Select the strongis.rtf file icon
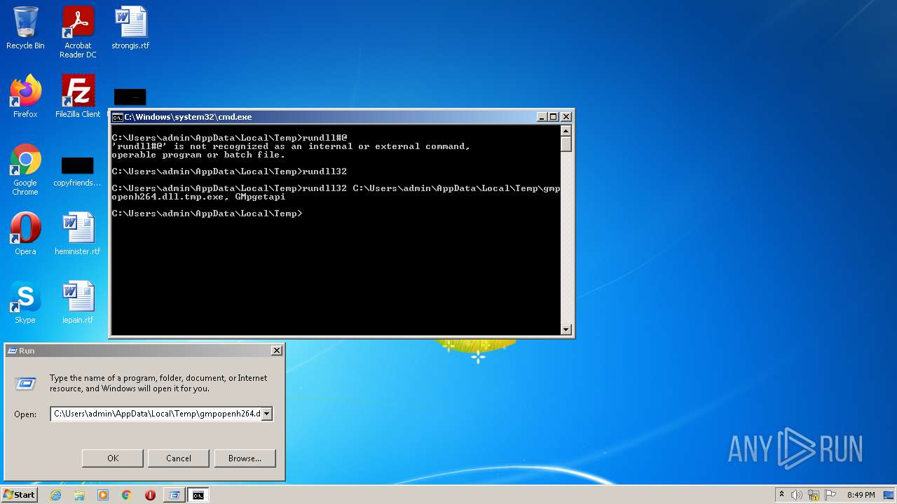This screenshot has height=504, width=897. point(130,28)
